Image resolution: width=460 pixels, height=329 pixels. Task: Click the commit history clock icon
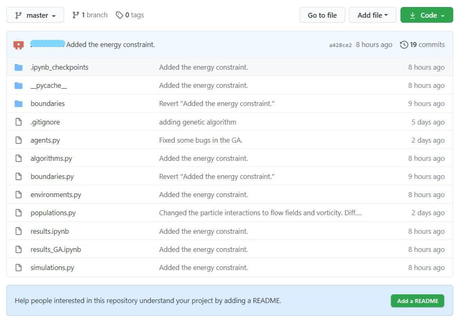point(404,45)
